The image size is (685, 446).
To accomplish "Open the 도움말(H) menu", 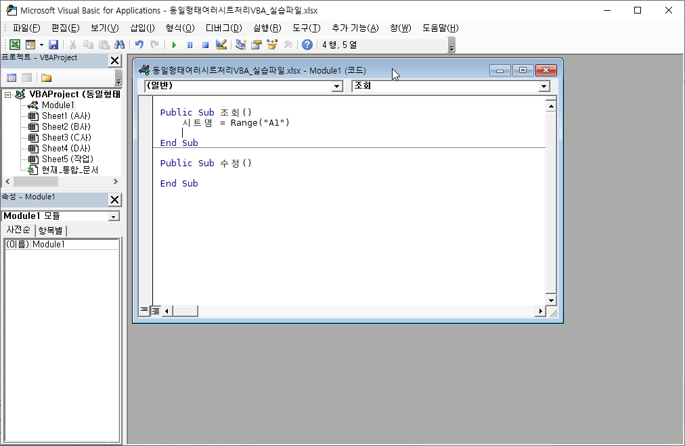I will pyautogui.click(x=441, y=28).
